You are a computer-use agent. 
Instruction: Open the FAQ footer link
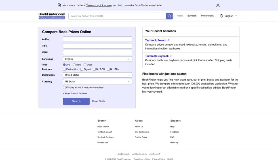point(172,137)
